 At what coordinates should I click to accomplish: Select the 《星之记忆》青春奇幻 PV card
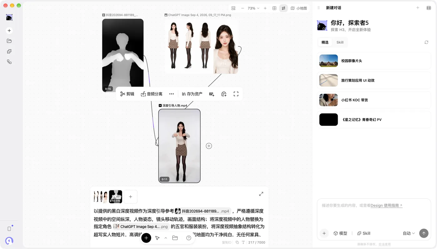(374, 120)
